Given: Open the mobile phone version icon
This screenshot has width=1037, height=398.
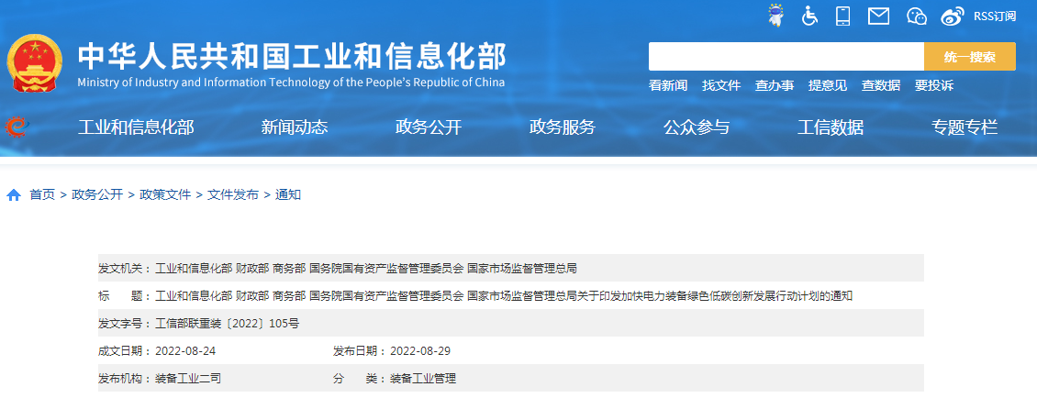Looking at the screenshot, I should coord(842,16).
